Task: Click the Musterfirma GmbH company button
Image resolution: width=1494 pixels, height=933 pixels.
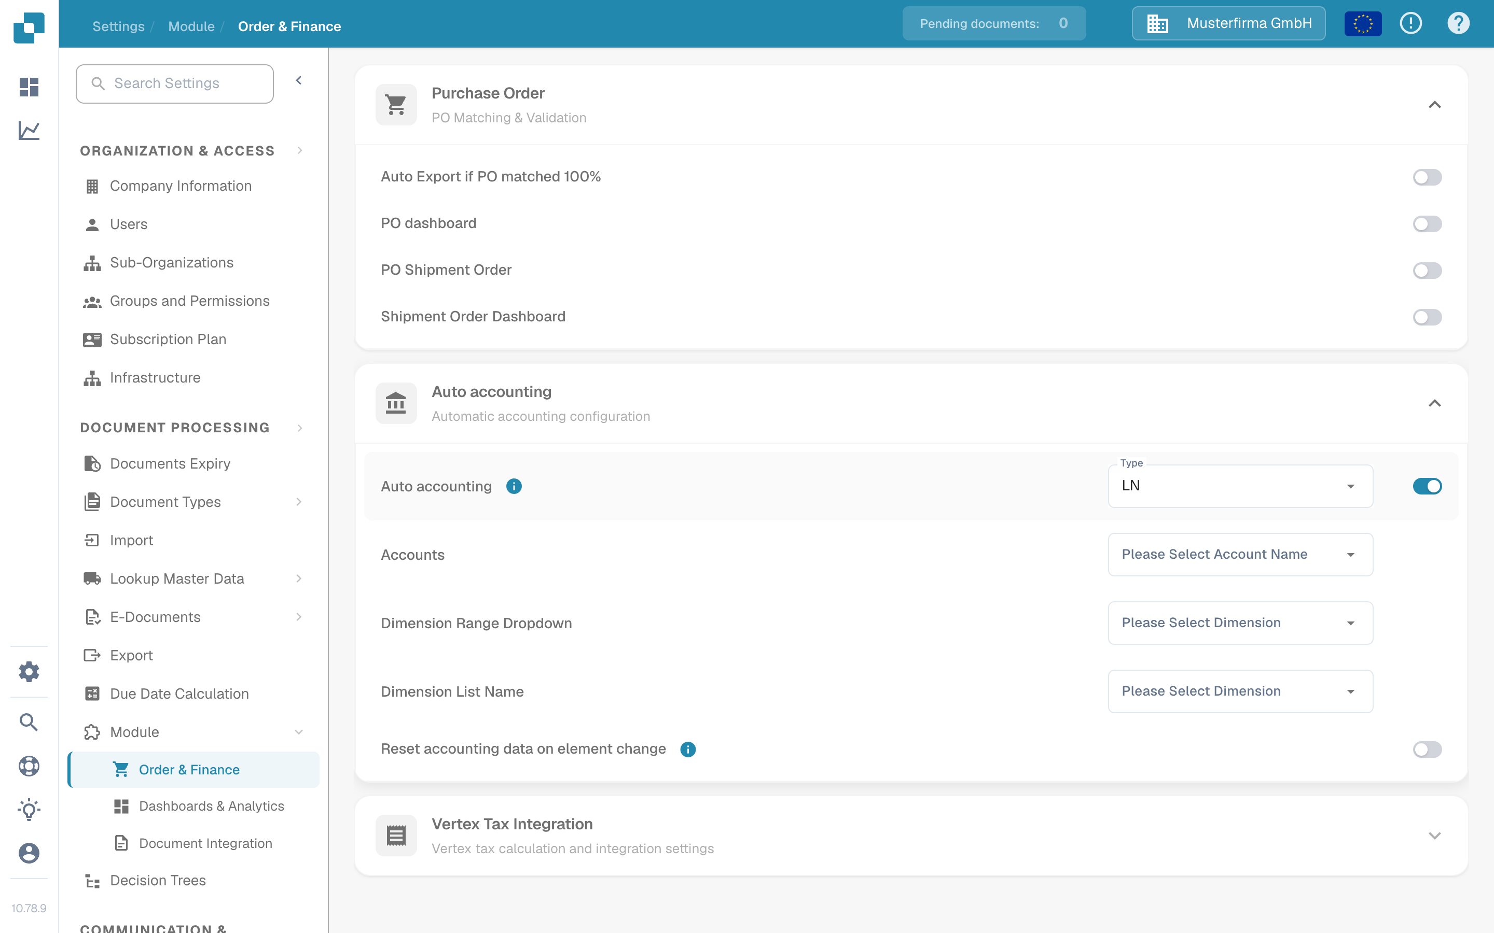Action: 1228,23
